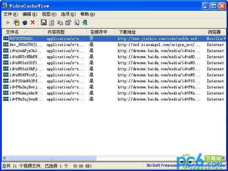Select file name id=nH0YrHDkPW...

click(x=26, y=57)
